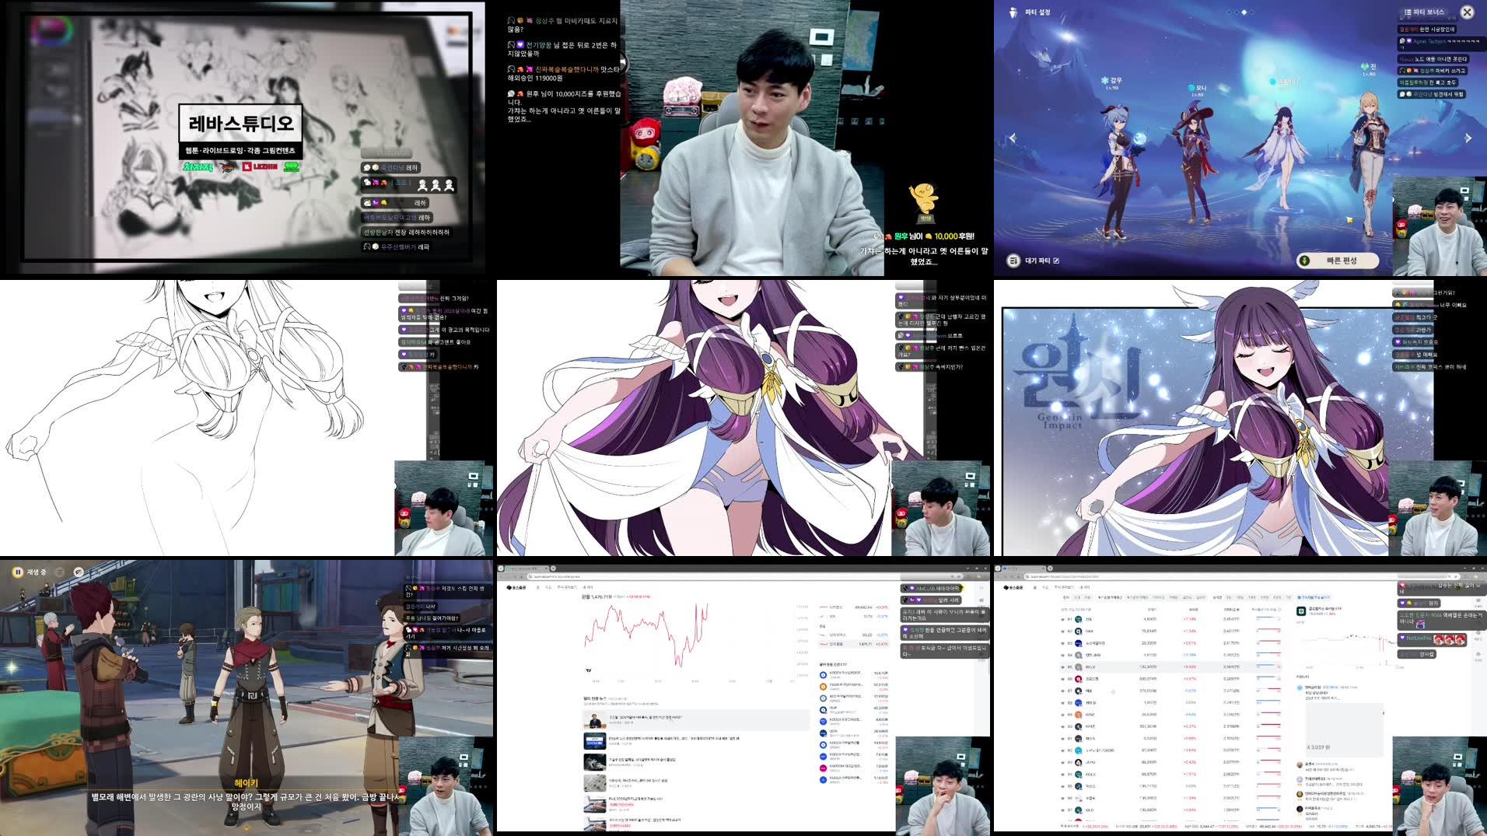Viewport: 1487px width, 836px height.
Task: Pause the game via the 재생 중 control
Action: coord(16,570)
